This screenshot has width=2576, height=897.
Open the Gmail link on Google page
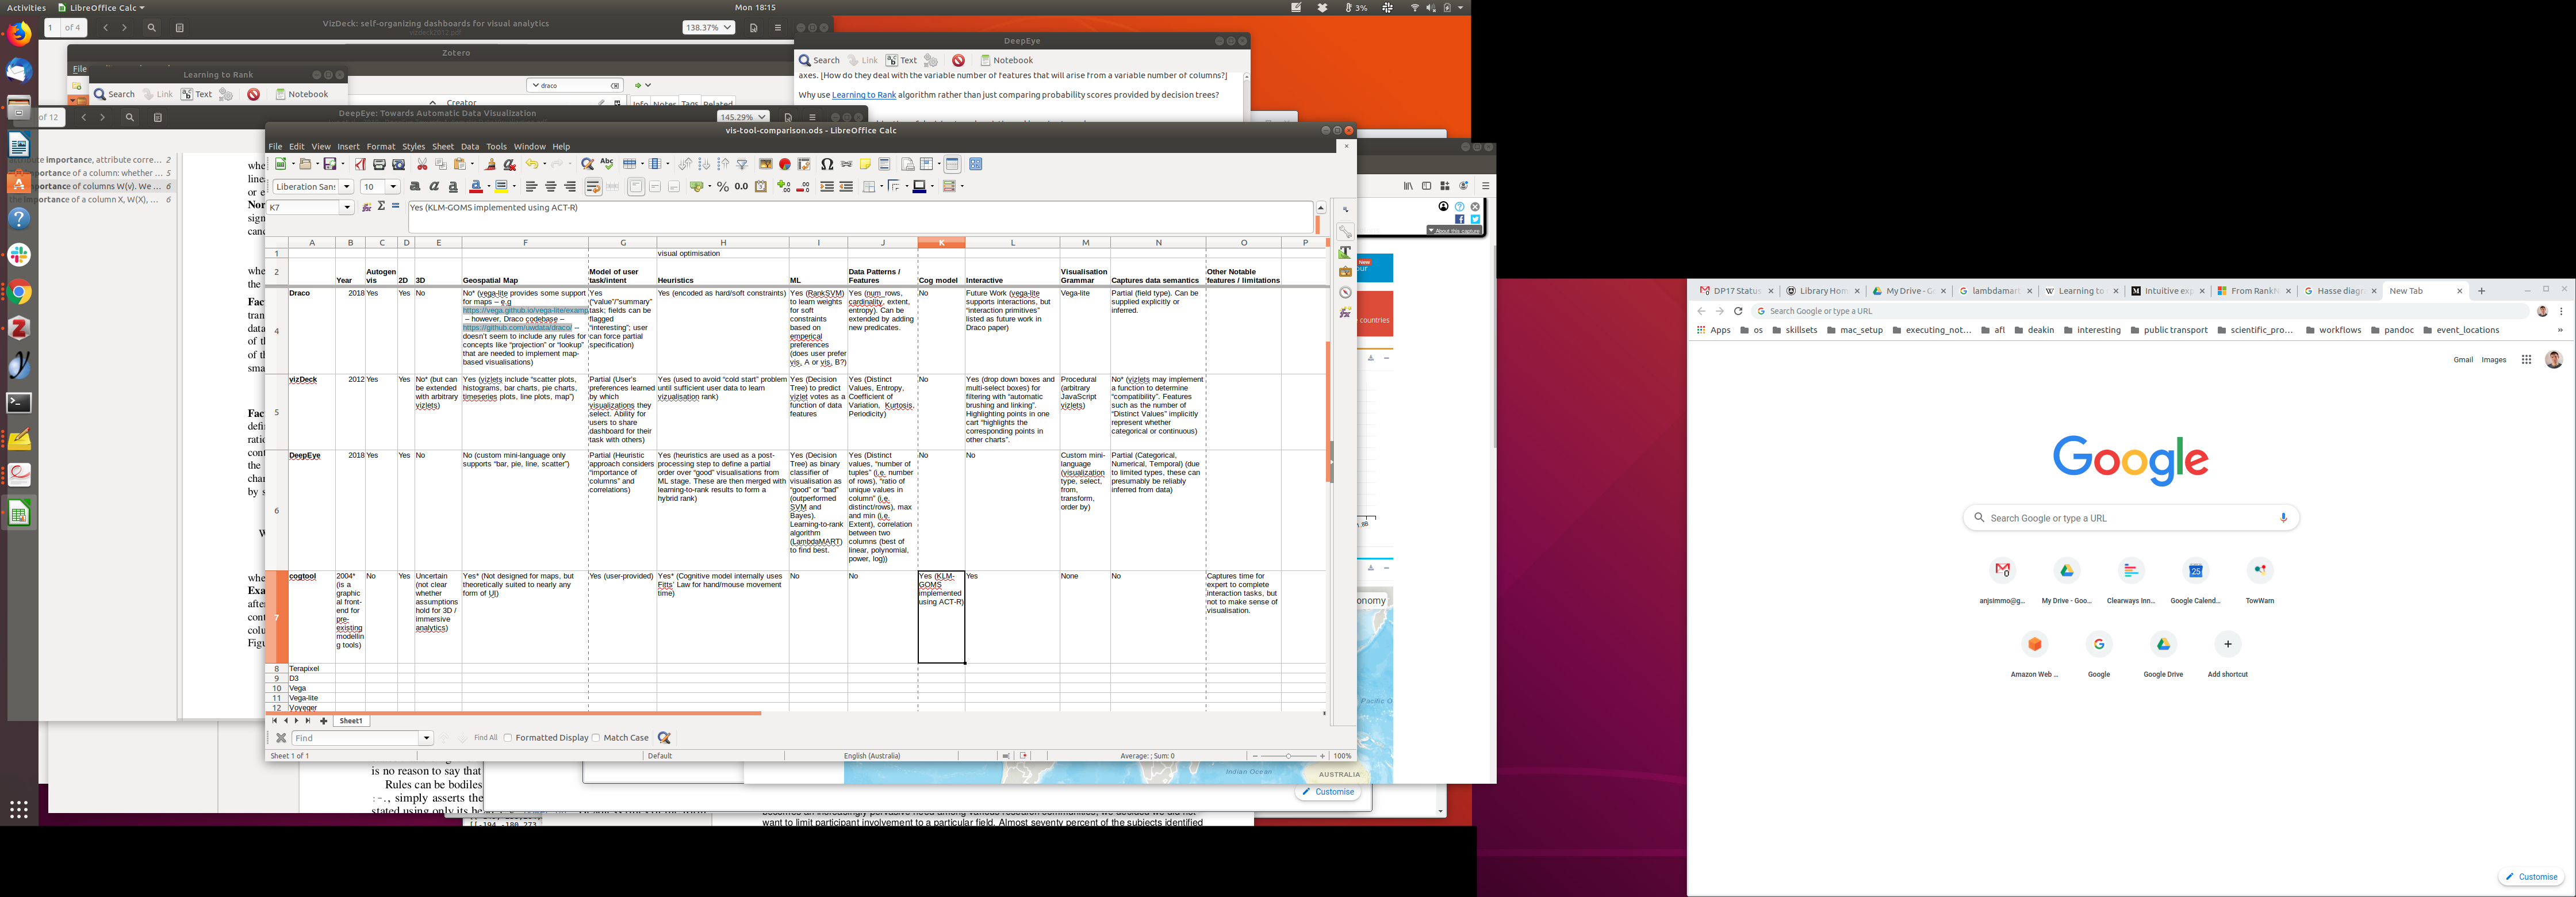[x=2462, y=360]
